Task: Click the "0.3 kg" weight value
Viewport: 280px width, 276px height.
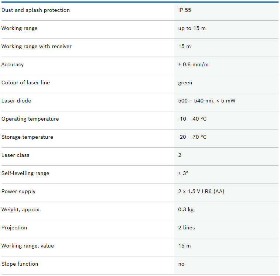Action: [186, 209]
